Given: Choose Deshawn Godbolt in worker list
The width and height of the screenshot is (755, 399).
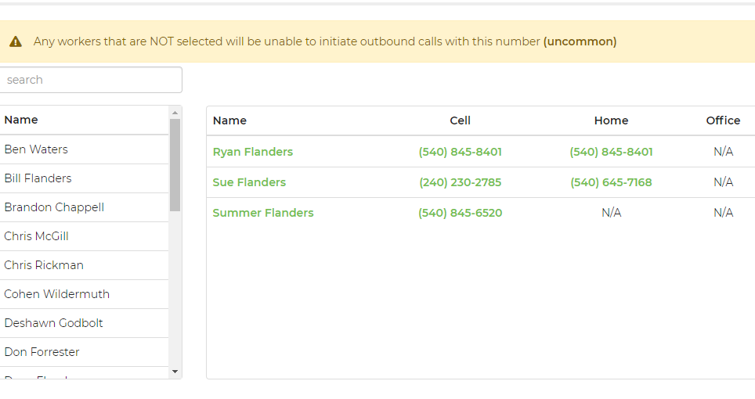Looking at the screenshot, I should click(53, 323).
